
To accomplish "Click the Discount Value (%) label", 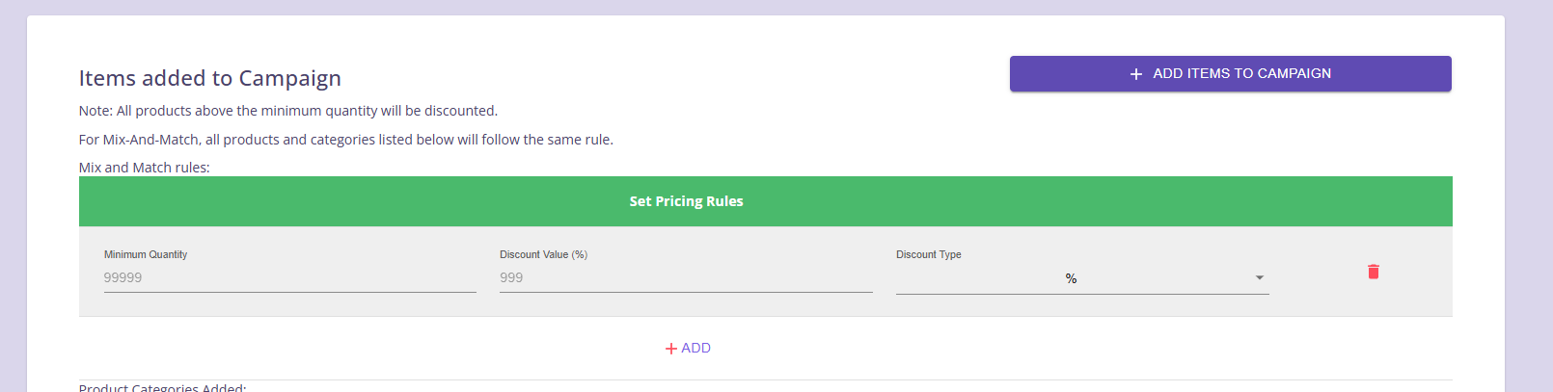I will click(543, 254).
